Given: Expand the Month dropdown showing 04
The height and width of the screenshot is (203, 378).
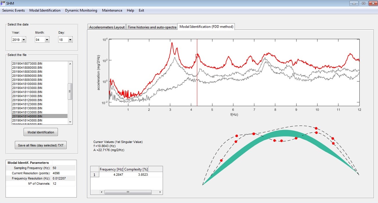Looking at the screenshot, I should pos(47,40).
